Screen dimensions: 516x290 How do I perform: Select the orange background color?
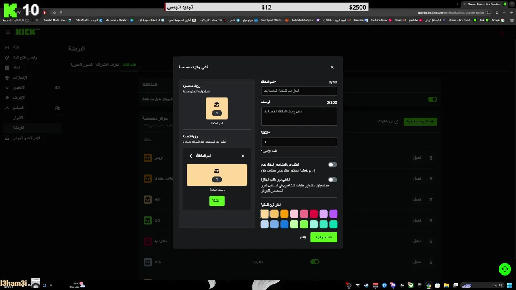pyautogui.click(x=284, y=214)
